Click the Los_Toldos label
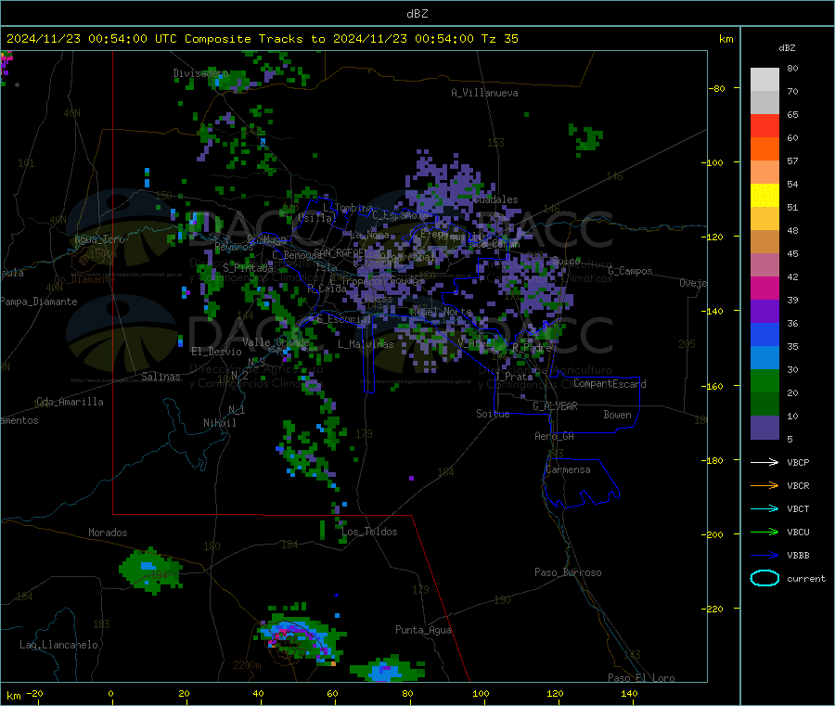 [369, 532]
